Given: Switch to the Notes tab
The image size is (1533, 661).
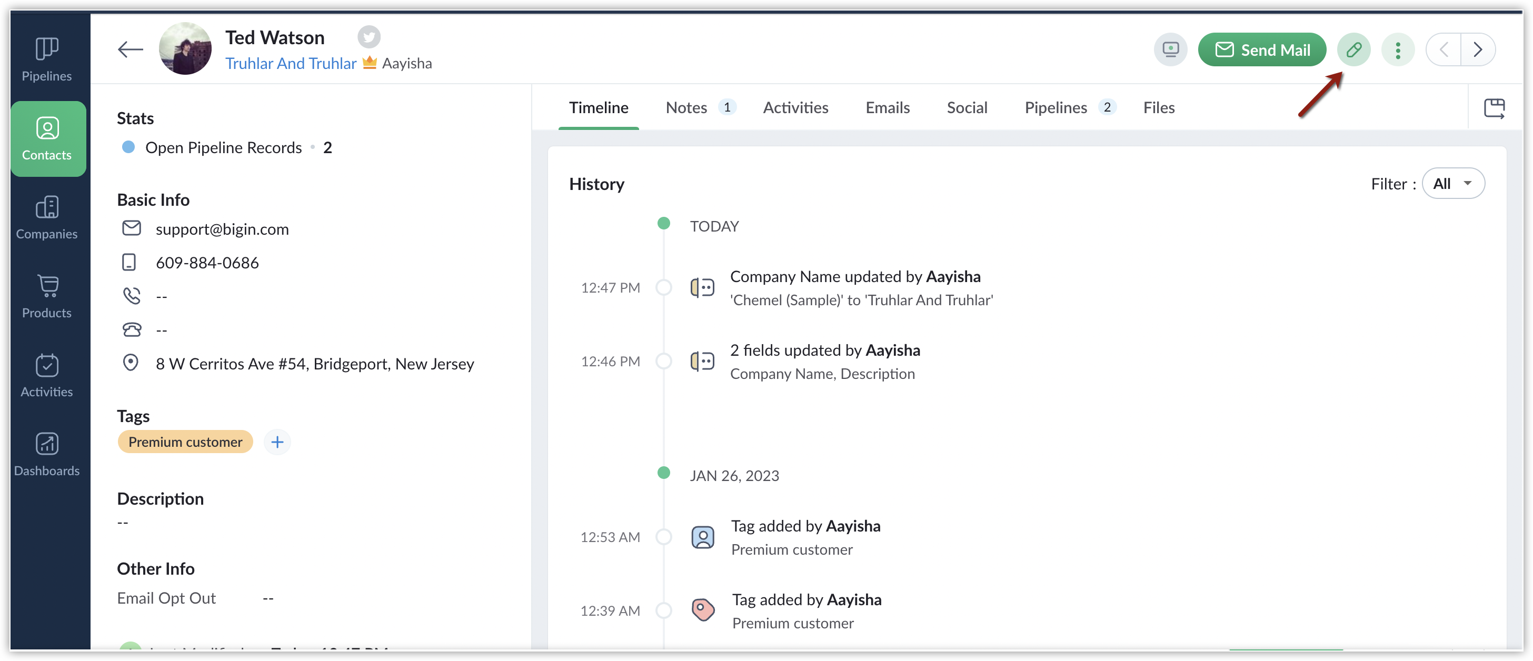Looking at the screenshot, I should tap(686, 108).
